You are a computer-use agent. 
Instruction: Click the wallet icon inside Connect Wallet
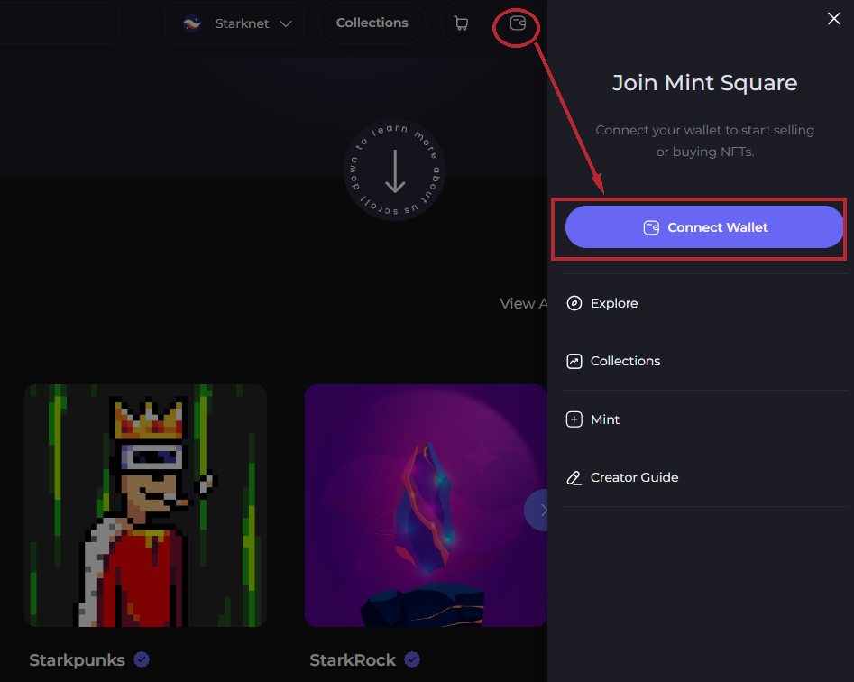point(651,227)
